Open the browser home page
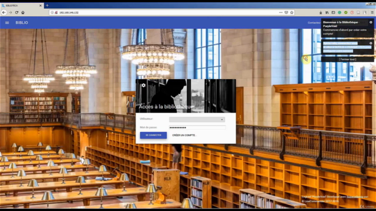Viewport: 376px width, 211px height. pyautogui.click(x=23, y=12)
